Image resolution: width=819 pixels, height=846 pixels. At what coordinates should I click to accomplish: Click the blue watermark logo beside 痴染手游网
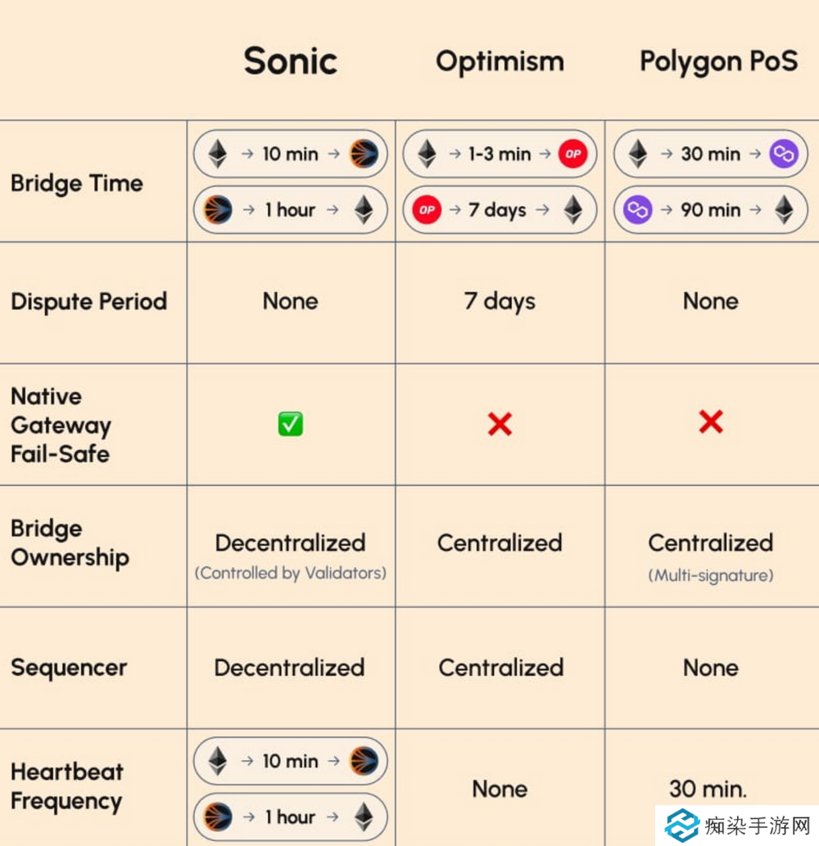click(681, 825)
